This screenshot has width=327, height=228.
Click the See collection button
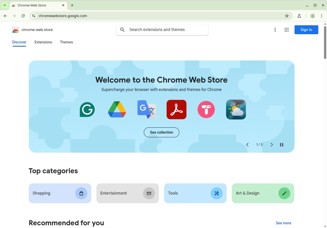click(x=161, y=132)
